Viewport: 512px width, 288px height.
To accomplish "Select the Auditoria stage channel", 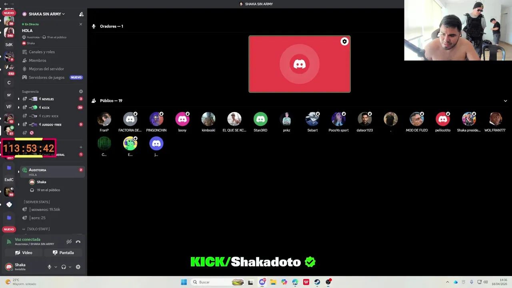I will [x=52, y=172].
